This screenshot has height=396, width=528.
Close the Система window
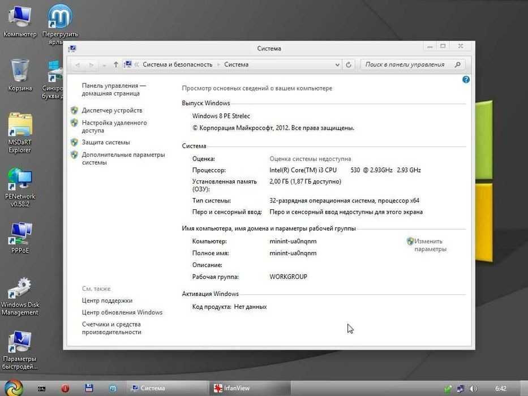(460, 46)
